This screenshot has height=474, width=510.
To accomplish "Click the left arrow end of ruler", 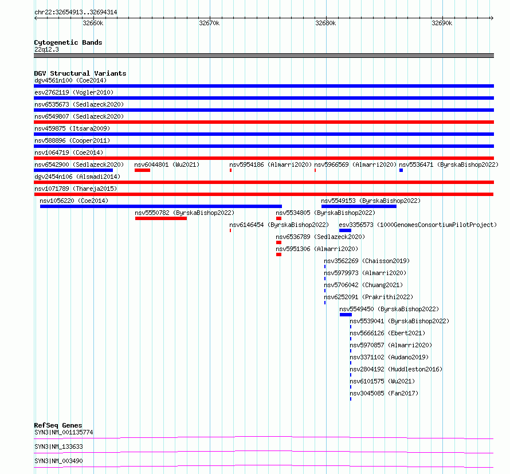I will [x=36, y=18].
